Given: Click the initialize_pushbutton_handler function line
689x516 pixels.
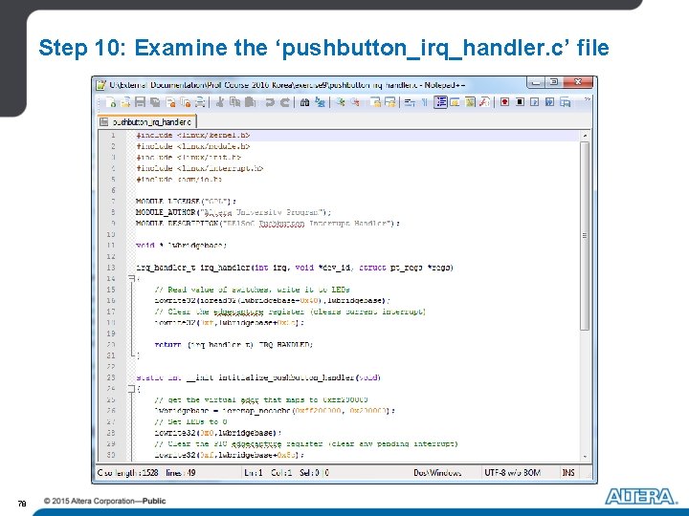Looking at the screenshot, I should pos(258,377).
